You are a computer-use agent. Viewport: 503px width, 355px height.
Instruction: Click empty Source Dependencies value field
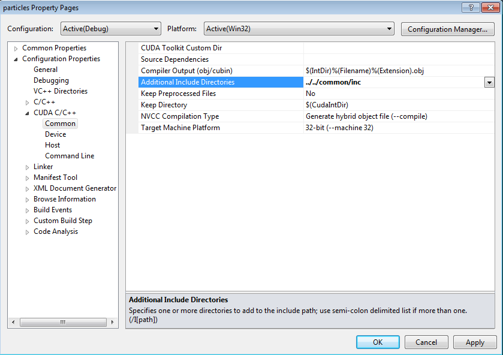pyautogui.click(x=399, y=59)
